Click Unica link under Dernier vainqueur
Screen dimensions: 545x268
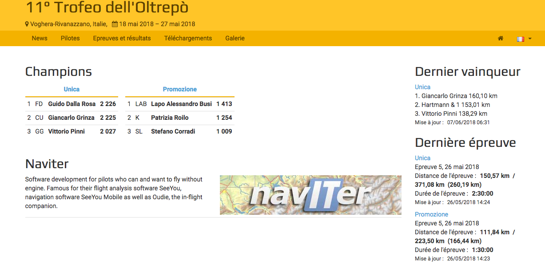click(x=422, y=87)
